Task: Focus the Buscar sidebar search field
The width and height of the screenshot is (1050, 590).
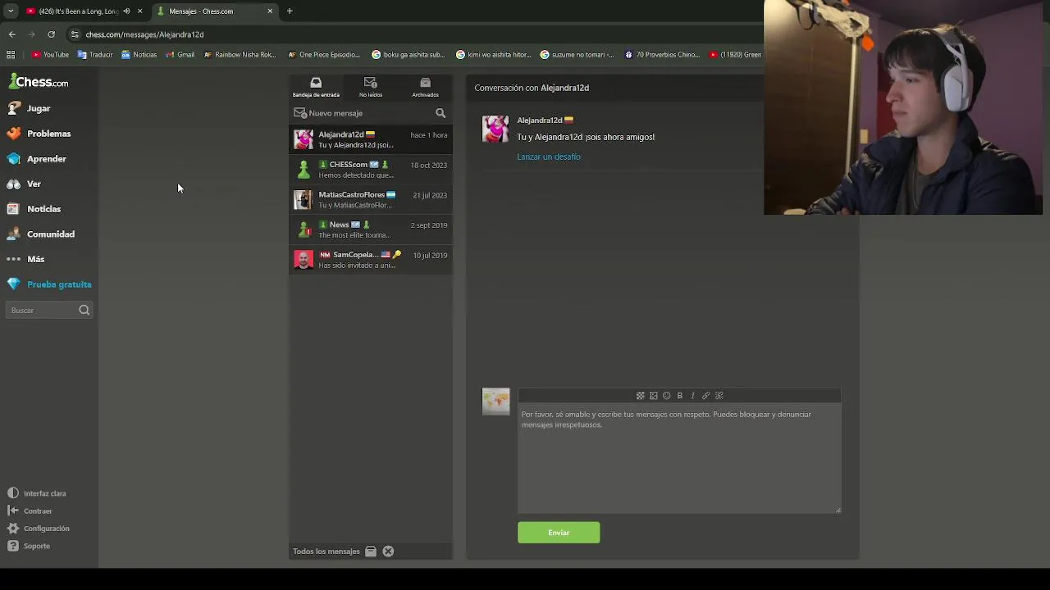Action: 49,310
